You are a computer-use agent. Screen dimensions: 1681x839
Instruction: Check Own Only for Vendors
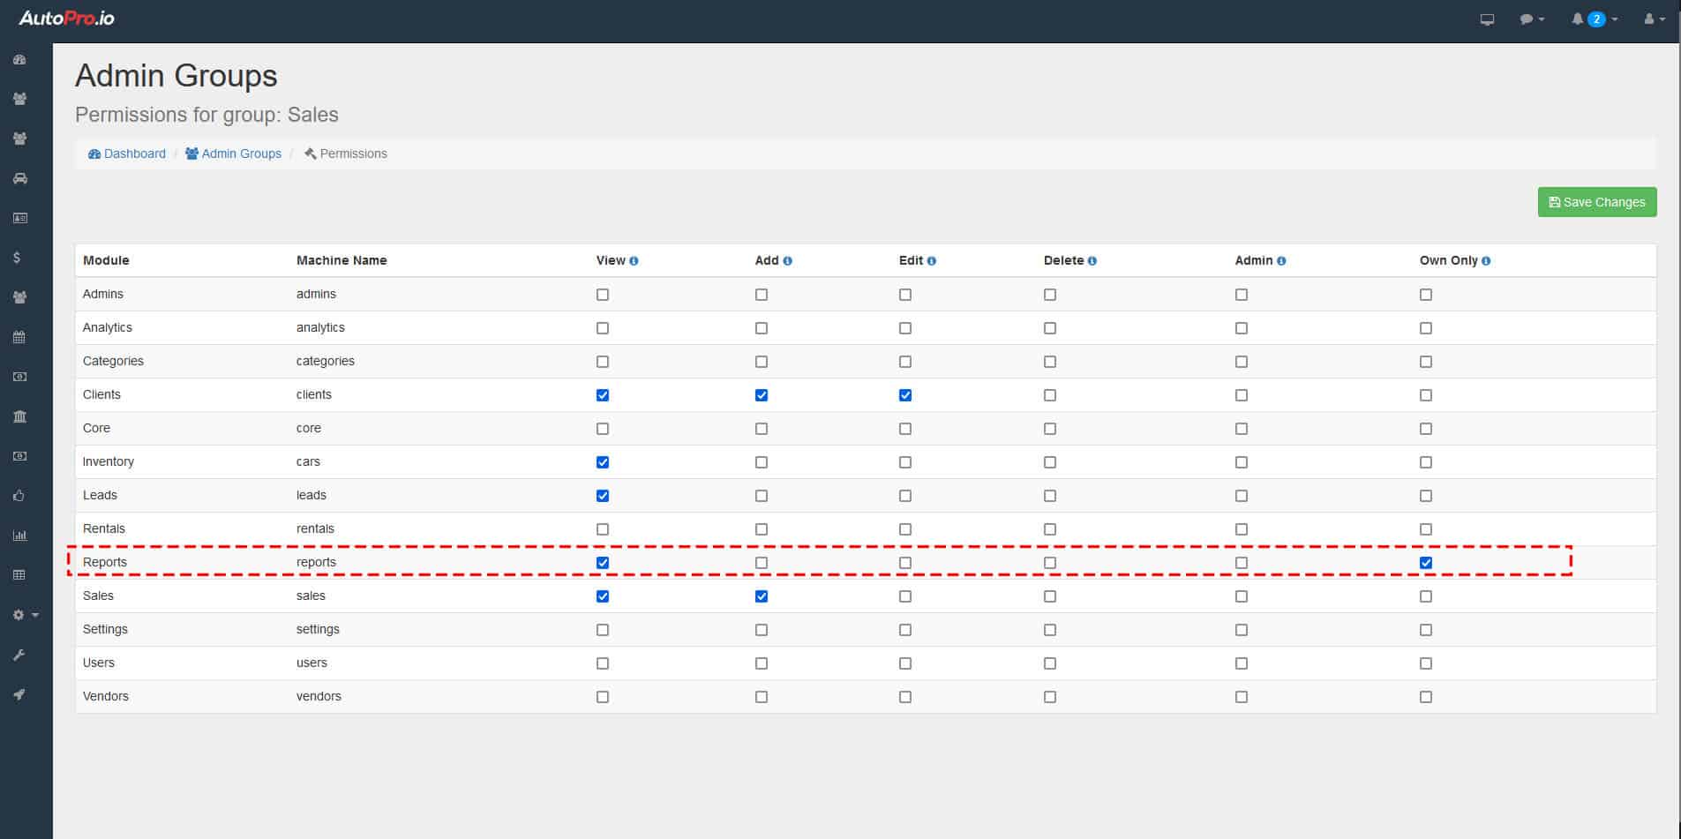pyautogui.click(x=1426, y=697)
